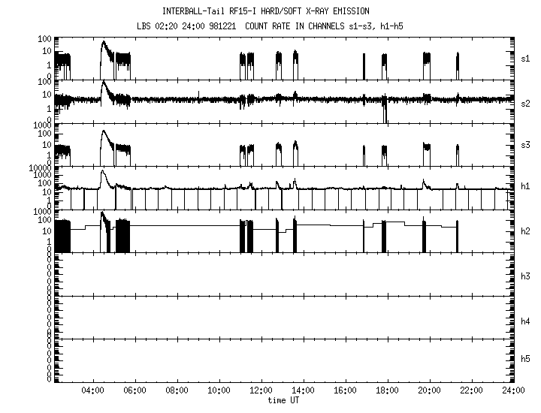Screen dimensions: 541x413
Task: Select the 22:00 time axis label
Action: coord(471,391)
